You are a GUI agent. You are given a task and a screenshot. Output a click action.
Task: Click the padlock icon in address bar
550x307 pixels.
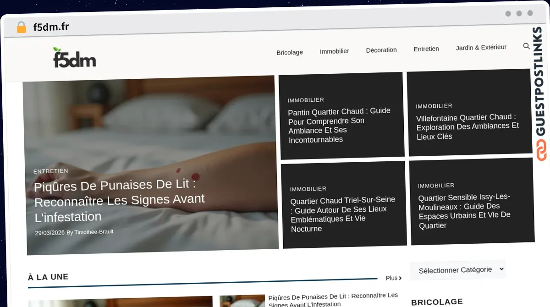(21, 27)
